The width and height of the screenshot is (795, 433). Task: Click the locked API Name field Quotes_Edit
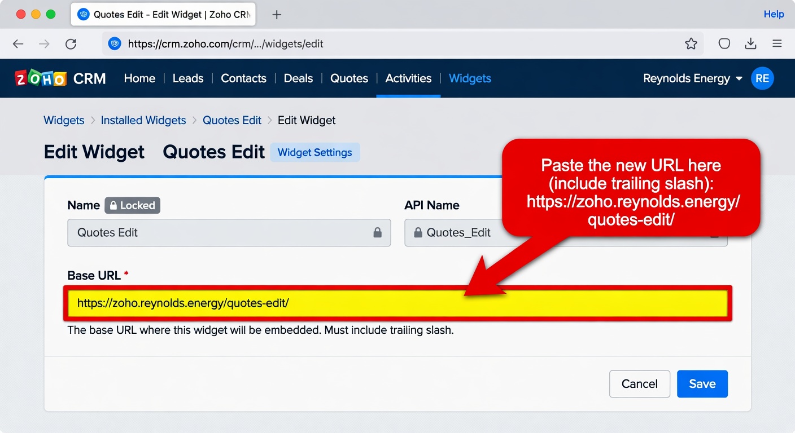tap(566, 233)
